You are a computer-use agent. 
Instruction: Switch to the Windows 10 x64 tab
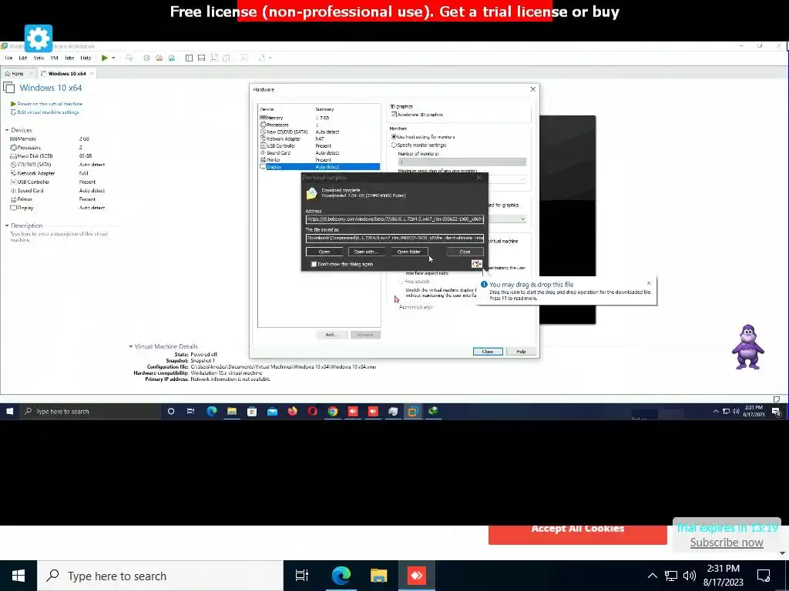point(66,73)
